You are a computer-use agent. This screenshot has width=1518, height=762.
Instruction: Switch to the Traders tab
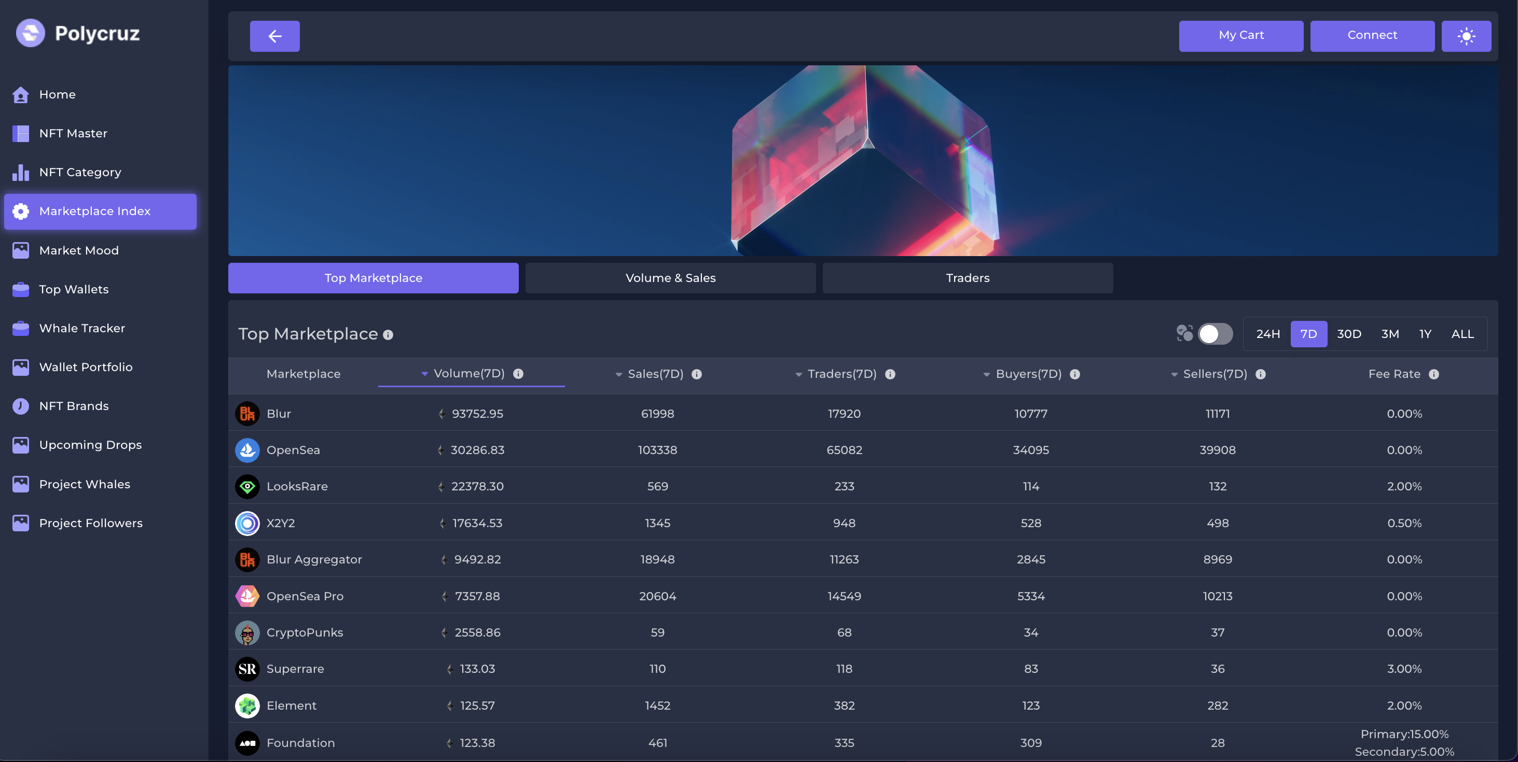tap(968, 278)
